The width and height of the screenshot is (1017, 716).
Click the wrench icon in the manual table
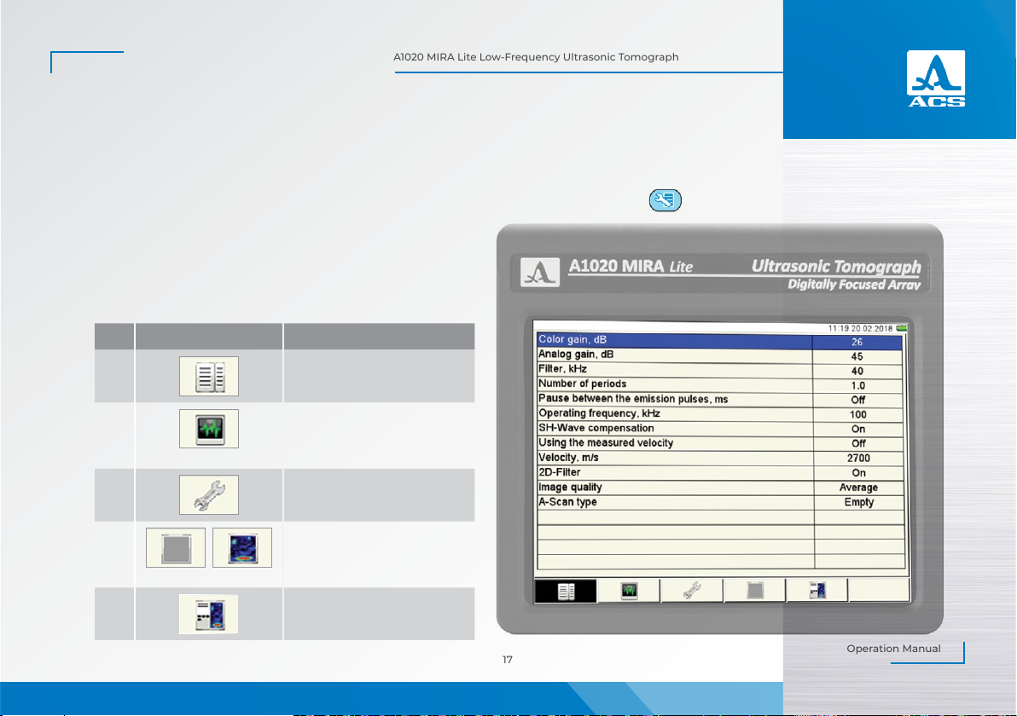point(209,495)
